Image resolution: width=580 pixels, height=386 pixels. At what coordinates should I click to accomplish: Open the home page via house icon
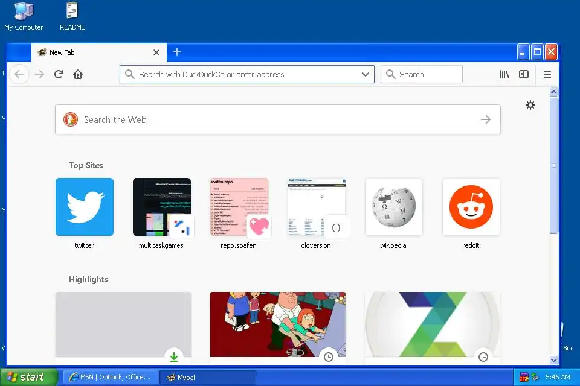[78, 74]
